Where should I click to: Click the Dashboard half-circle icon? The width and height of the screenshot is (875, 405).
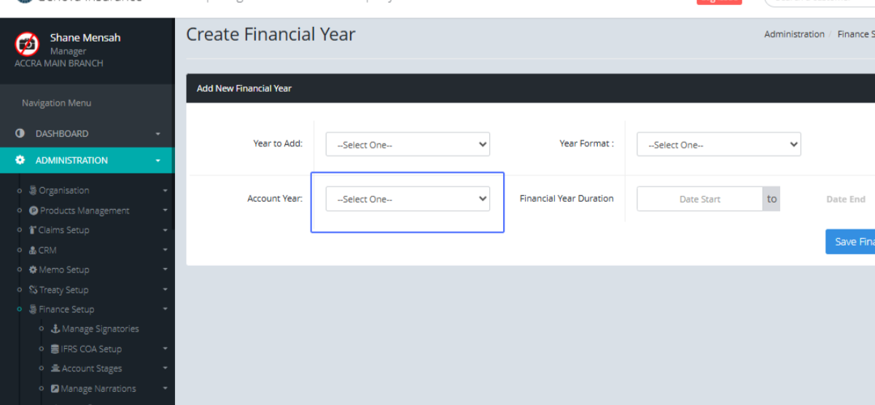pyautogui.click(x=20, y=134)
